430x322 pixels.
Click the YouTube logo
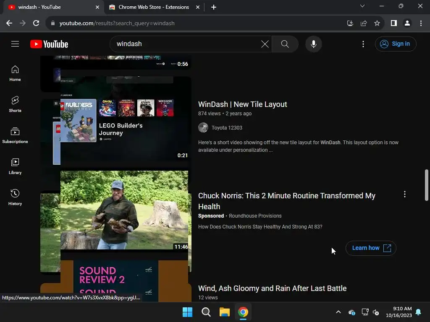click(x=49, y=44)
